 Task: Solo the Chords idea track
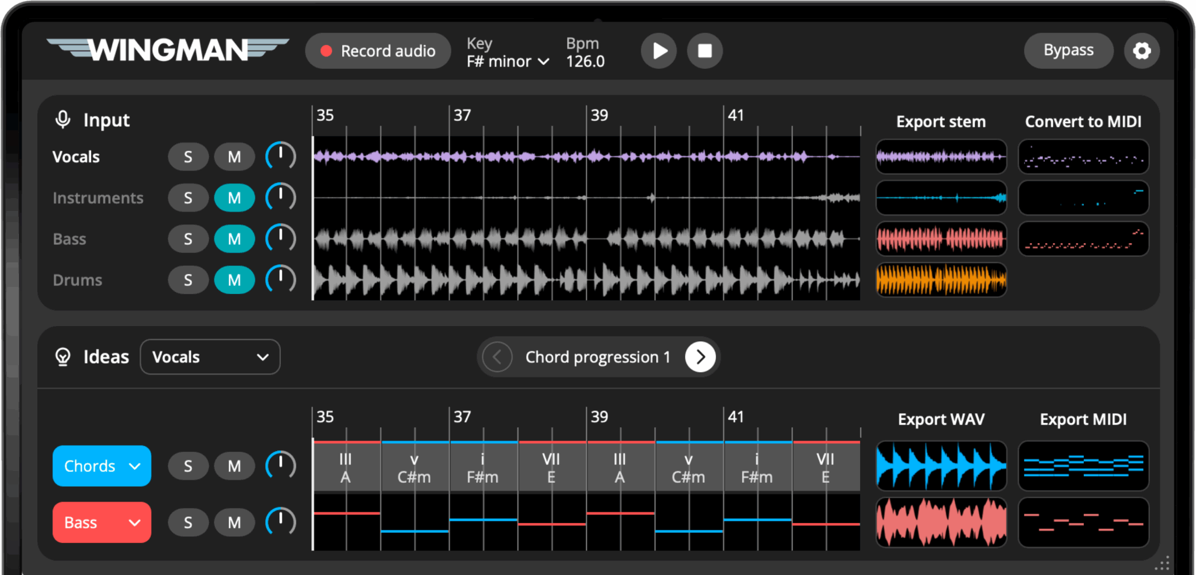188,466
